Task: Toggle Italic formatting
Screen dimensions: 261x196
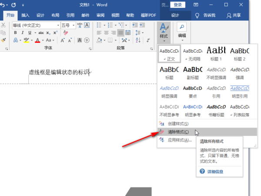Action: [23, 33]
